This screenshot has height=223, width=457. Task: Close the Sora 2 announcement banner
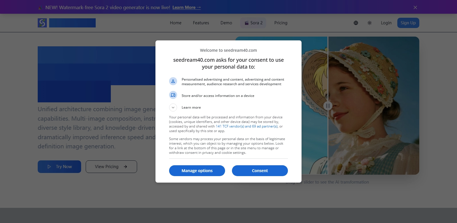415,7
